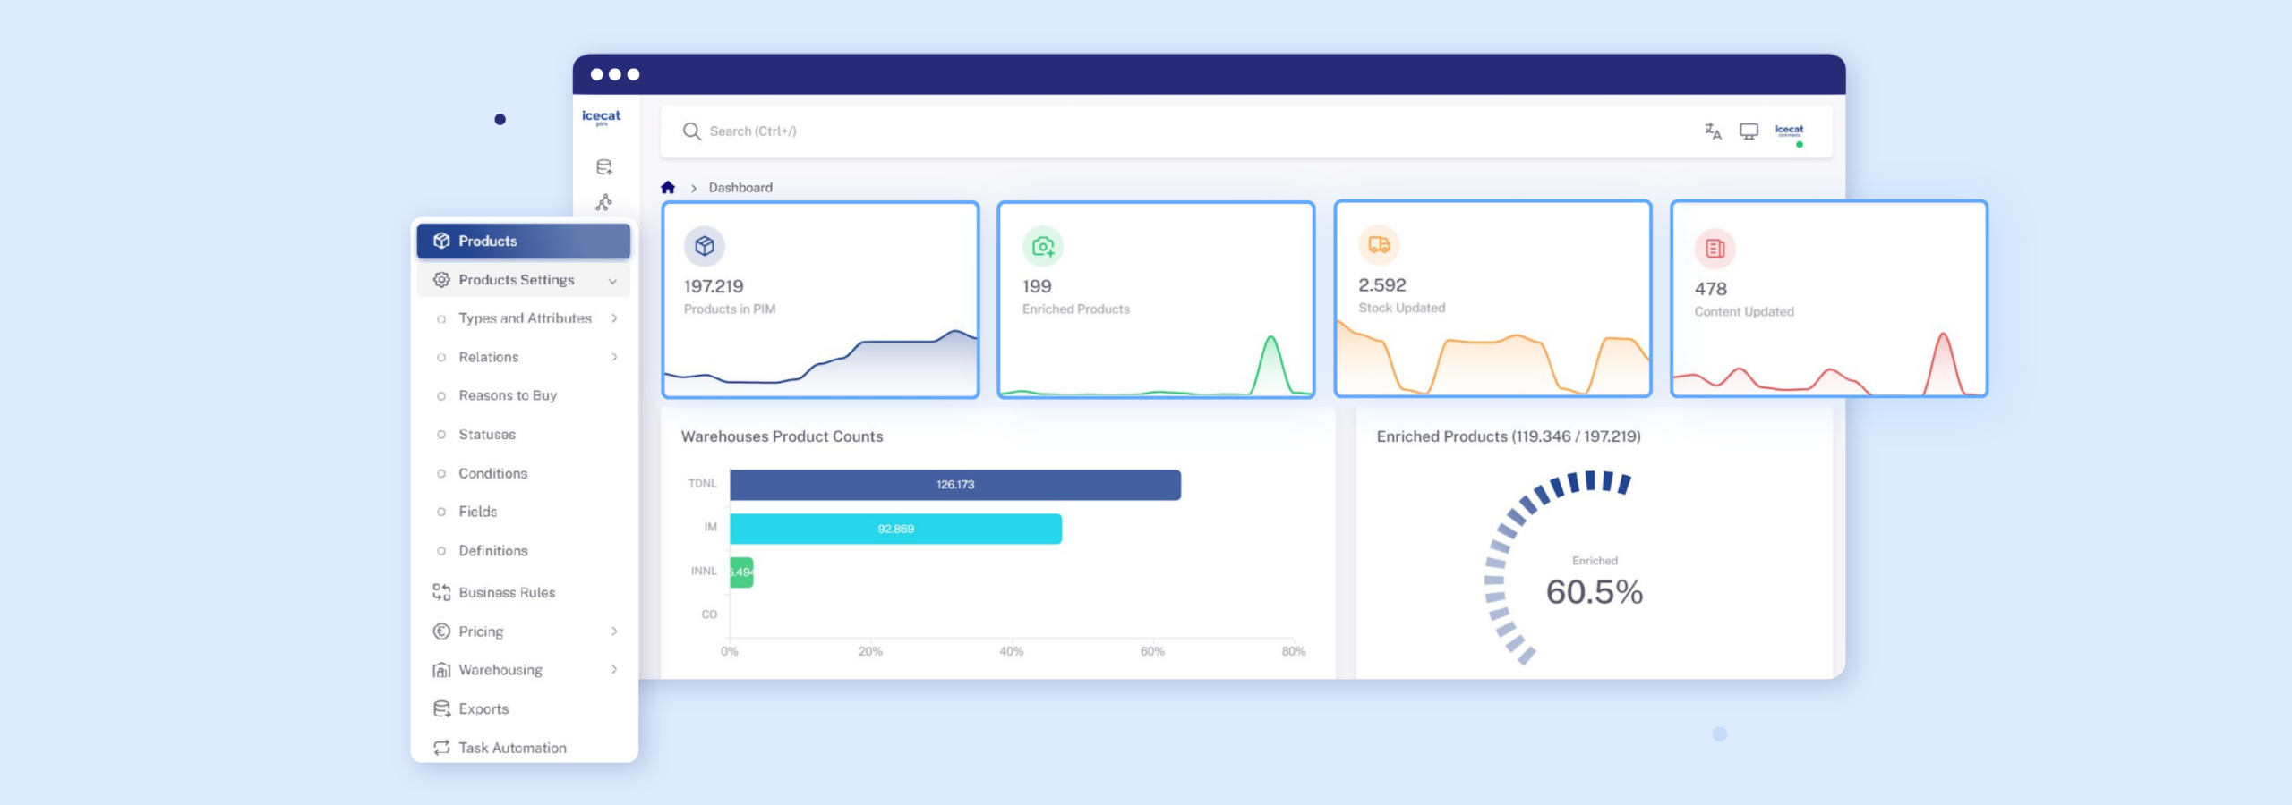Click the database icon in collapsed sidebar

point(604,167)
